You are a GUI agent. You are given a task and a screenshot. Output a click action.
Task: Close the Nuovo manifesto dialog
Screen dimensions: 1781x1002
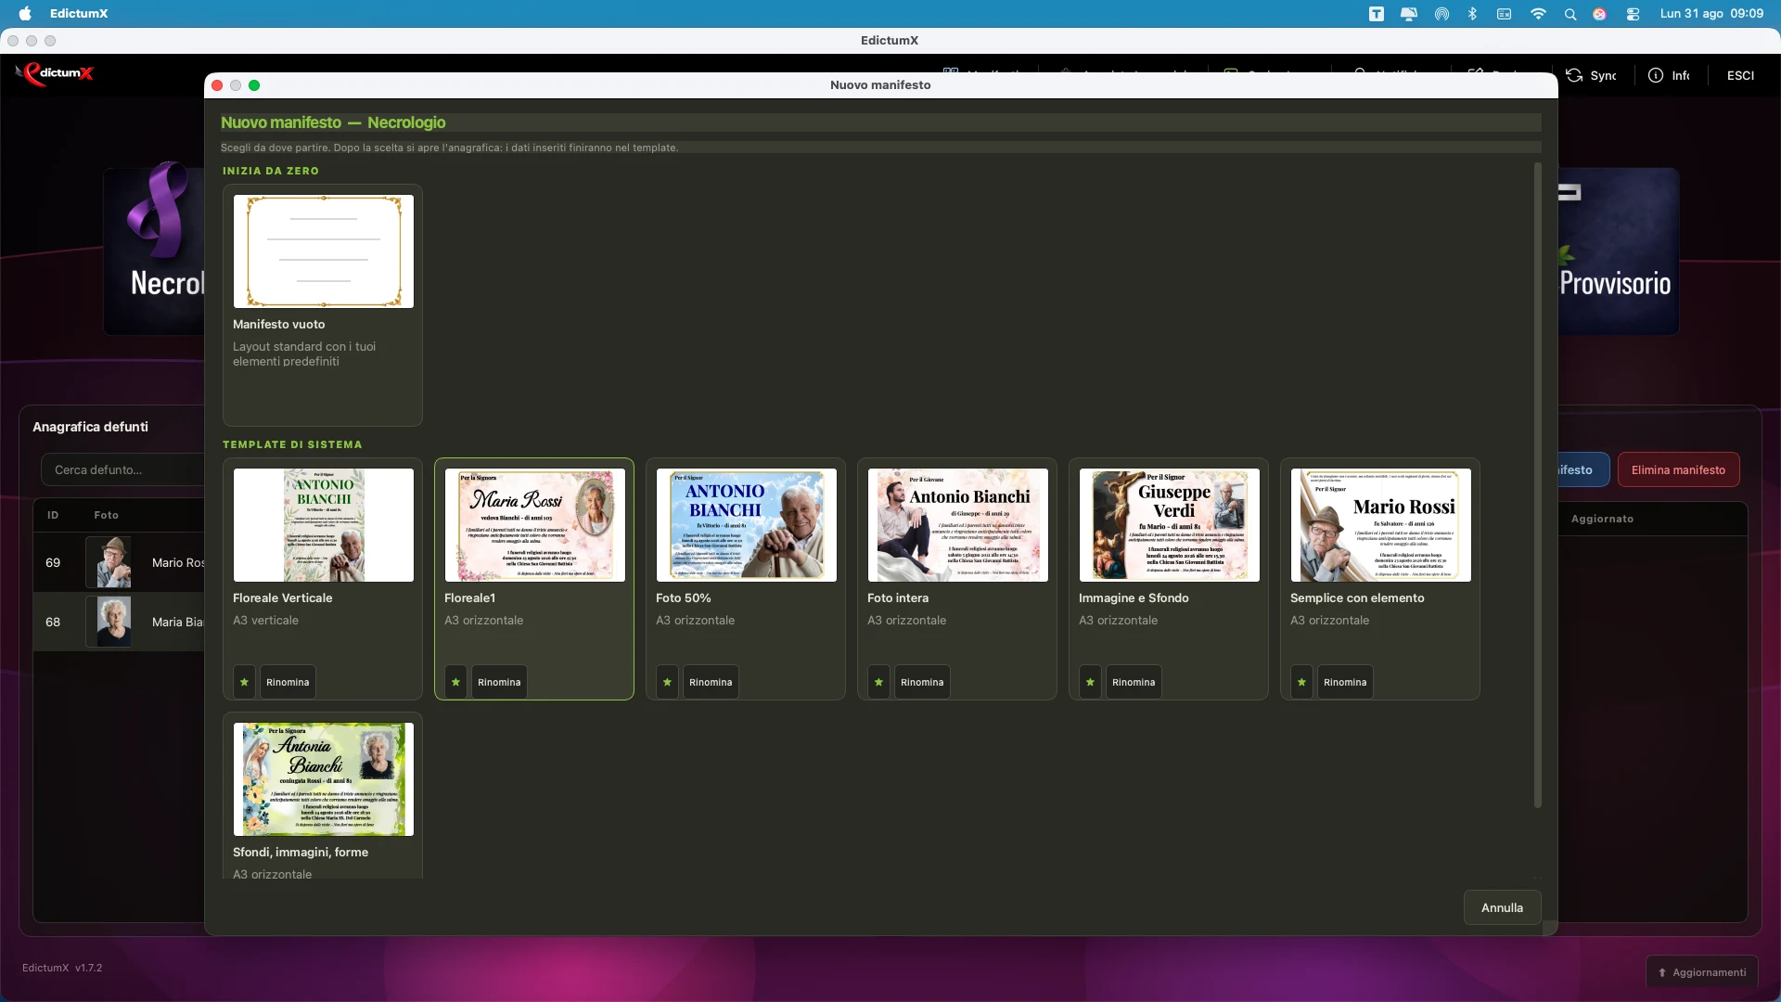217,85
